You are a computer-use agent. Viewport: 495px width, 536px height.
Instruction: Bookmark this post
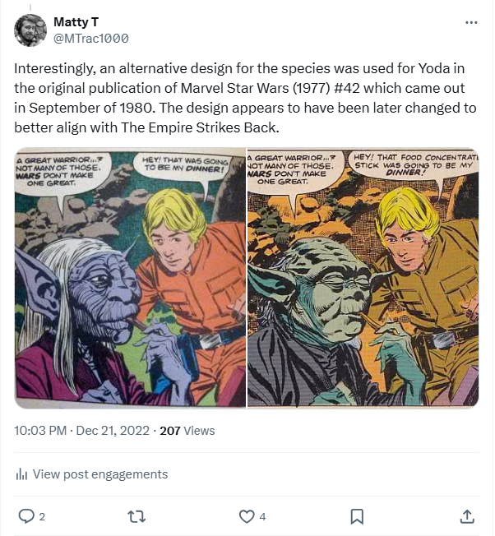coord(357,516)
